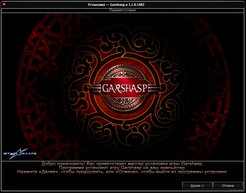Cancel setup with the Отмена button
This screenshot has height=193, width=246.
coord(228,186)
